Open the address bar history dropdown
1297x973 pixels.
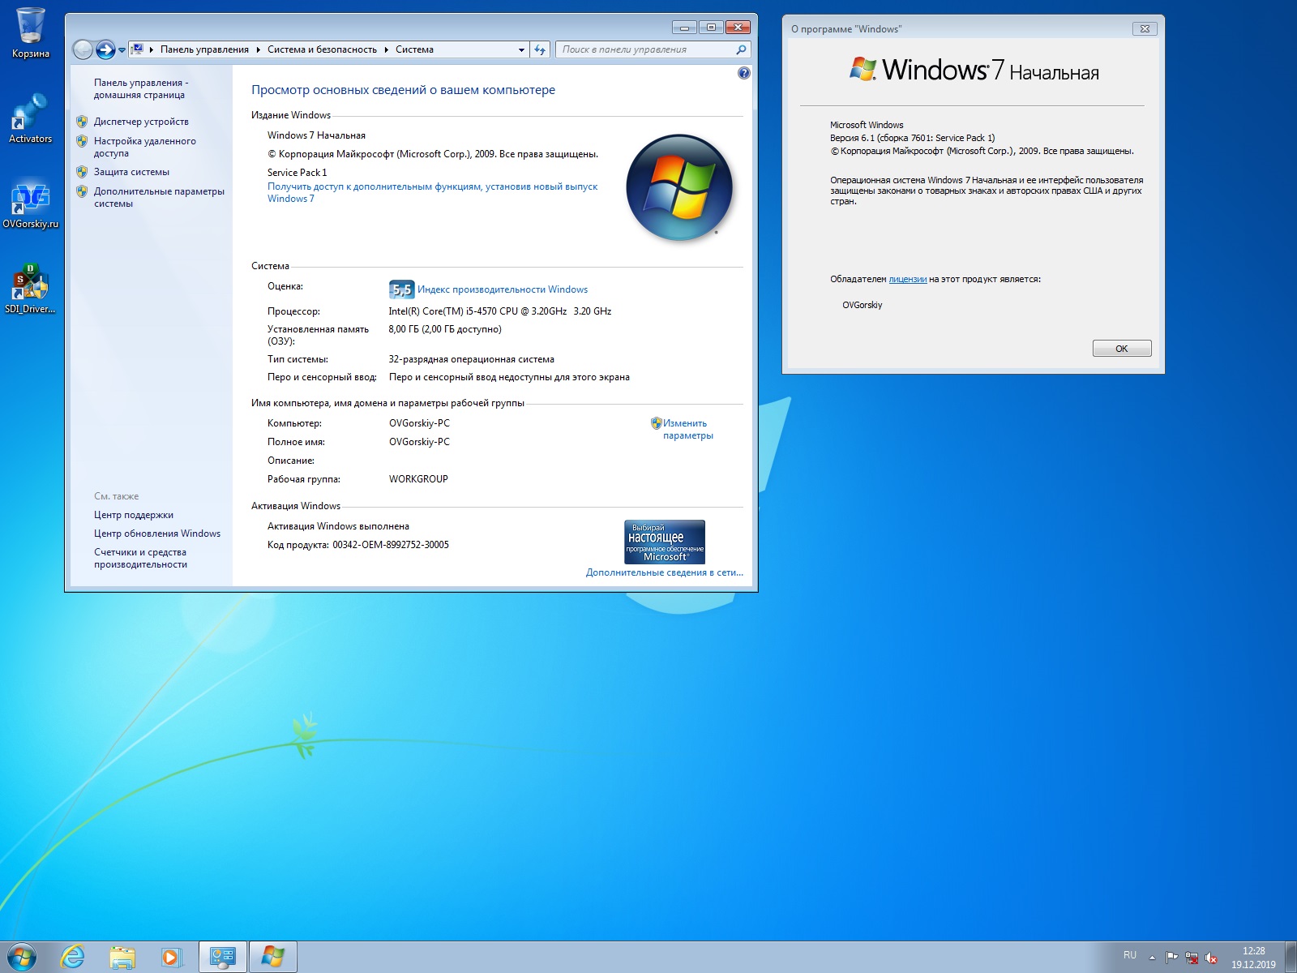pyautogui.click(x=521, y=49)
